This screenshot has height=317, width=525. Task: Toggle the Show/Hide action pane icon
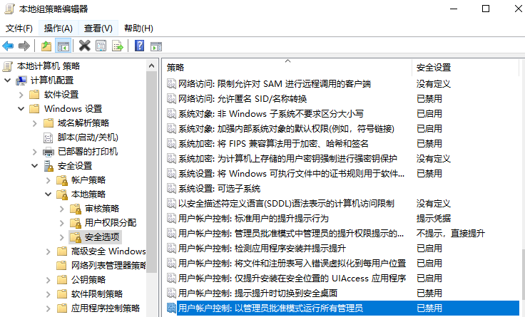pyautogui.click(x=155, y=46)
